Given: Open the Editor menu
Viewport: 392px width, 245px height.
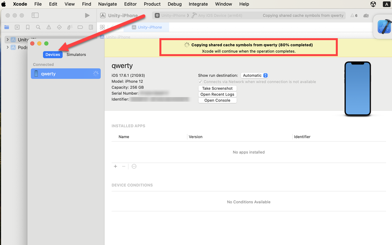Looking at the screenshot, I should pos(130,4).
